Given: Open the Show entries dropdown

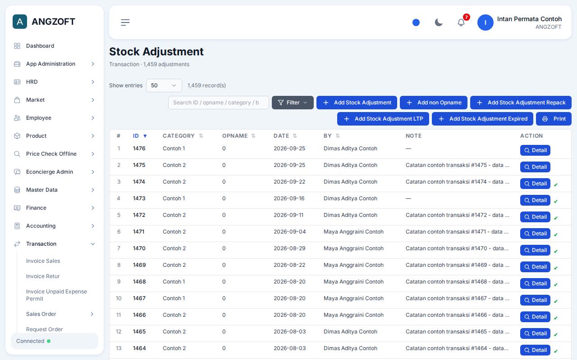Looking at the screenshot, I should tap(164, 85).
